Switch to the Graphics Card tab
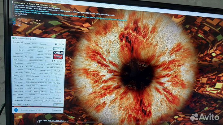Viewport: 223px width, 125px height. [18, 42]
